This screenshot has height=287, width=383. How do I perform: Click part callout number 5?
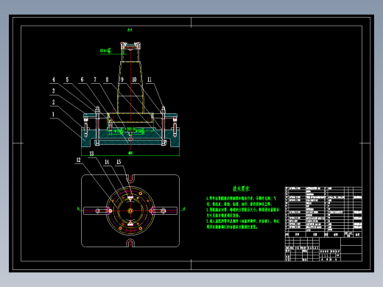click(67, 79)
